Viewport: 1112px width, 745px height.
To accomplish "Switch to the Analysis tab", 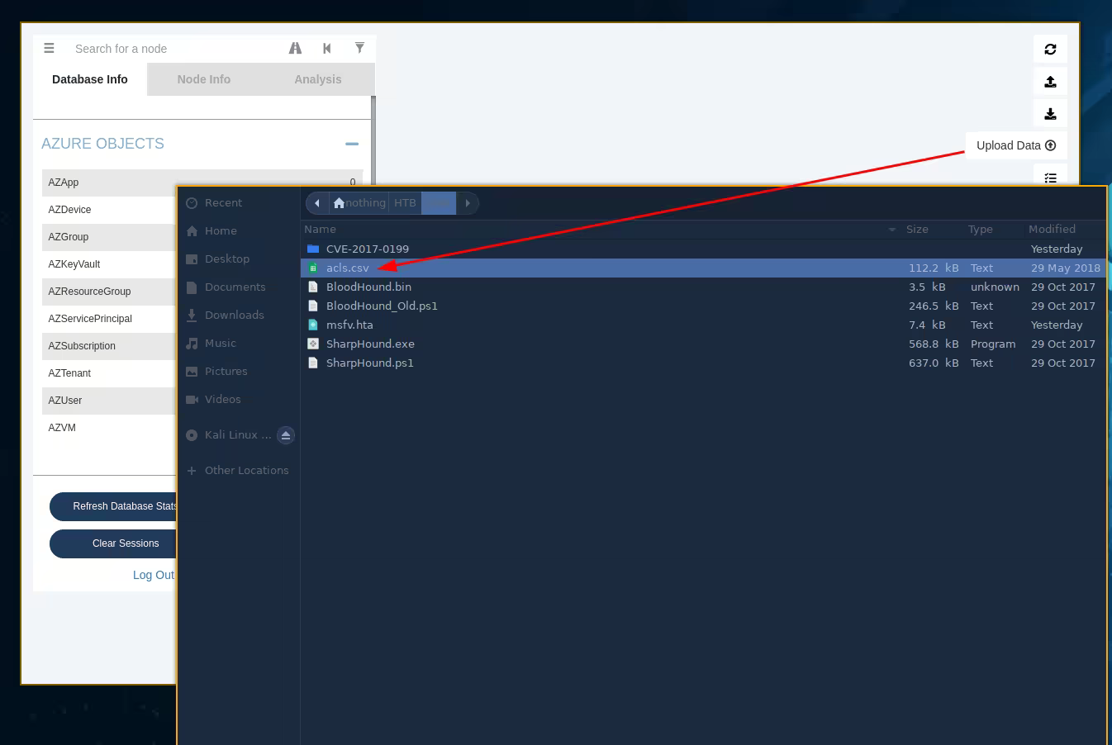I will [x=317, y=79].
